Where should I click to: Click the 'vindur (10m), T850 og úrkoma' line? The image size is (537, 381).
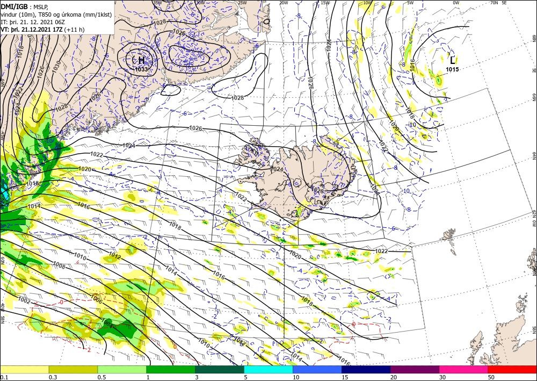point(56,14)
